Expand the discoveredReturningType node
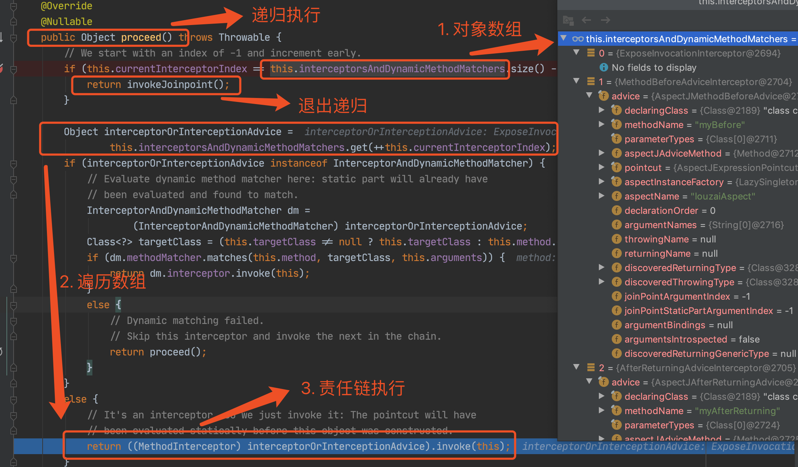 602,267
